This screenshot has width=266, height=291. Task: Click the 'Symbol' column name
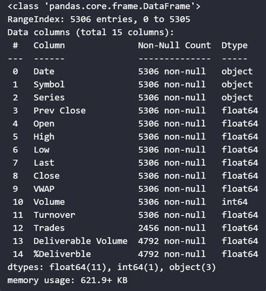point(49,85)
